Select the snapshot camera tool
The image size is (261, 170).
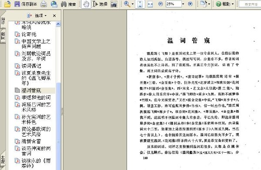(x=114, y=4)
